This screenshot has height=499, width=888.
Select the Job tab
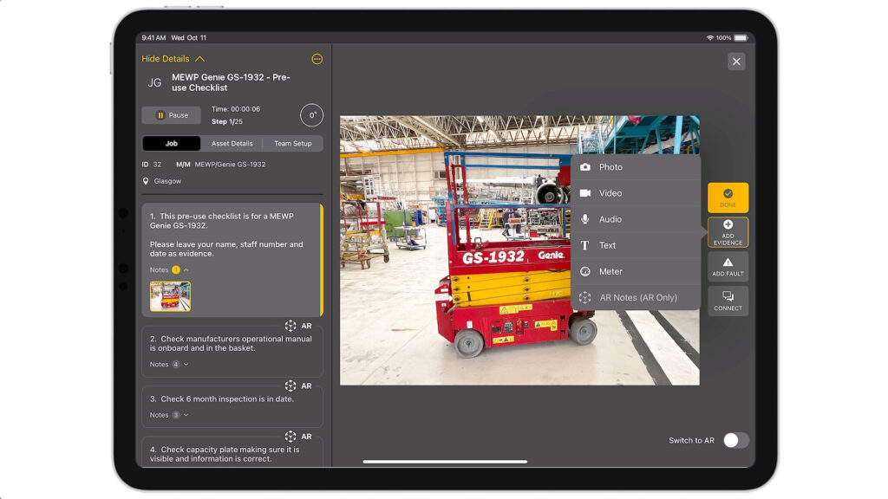coord(172,144)
